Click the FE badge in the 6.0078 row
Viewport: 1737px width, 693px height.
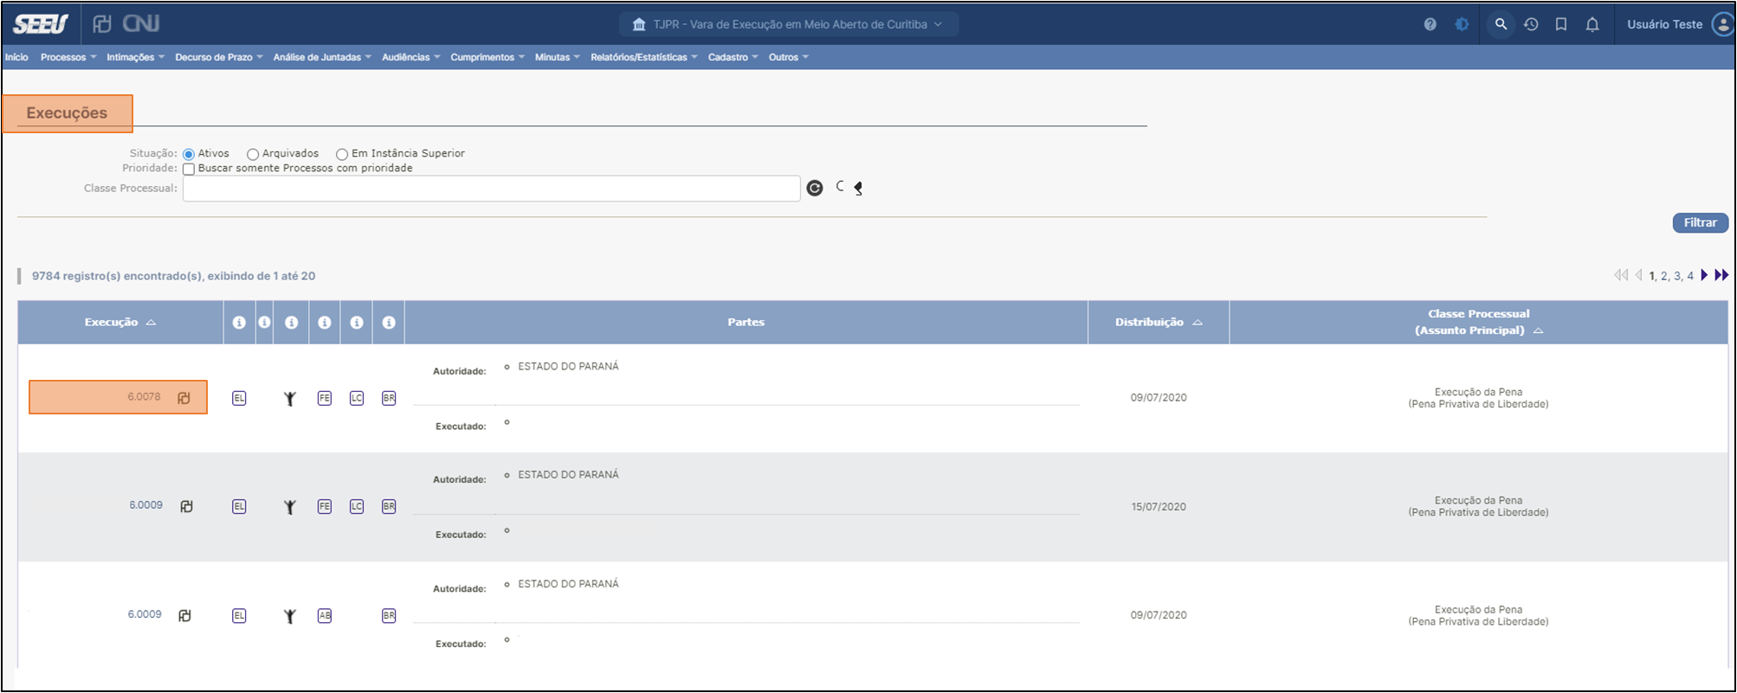point(324,398)
